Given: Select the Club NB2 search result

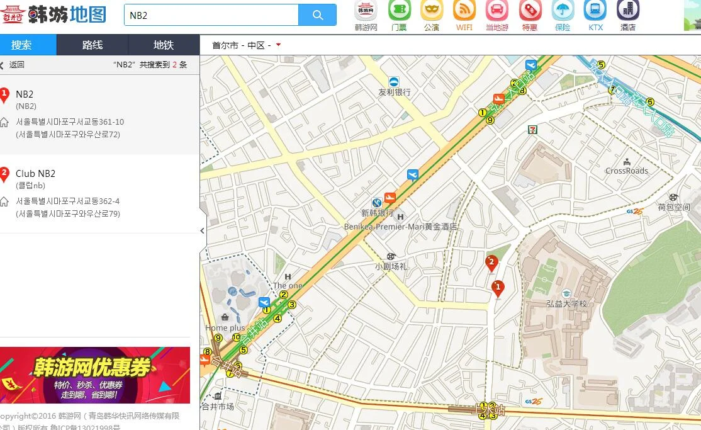Looking at the screenshot, I should coord(36,173).
